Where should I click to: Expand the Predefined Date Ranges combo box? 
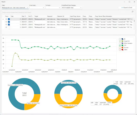[72, 8]
